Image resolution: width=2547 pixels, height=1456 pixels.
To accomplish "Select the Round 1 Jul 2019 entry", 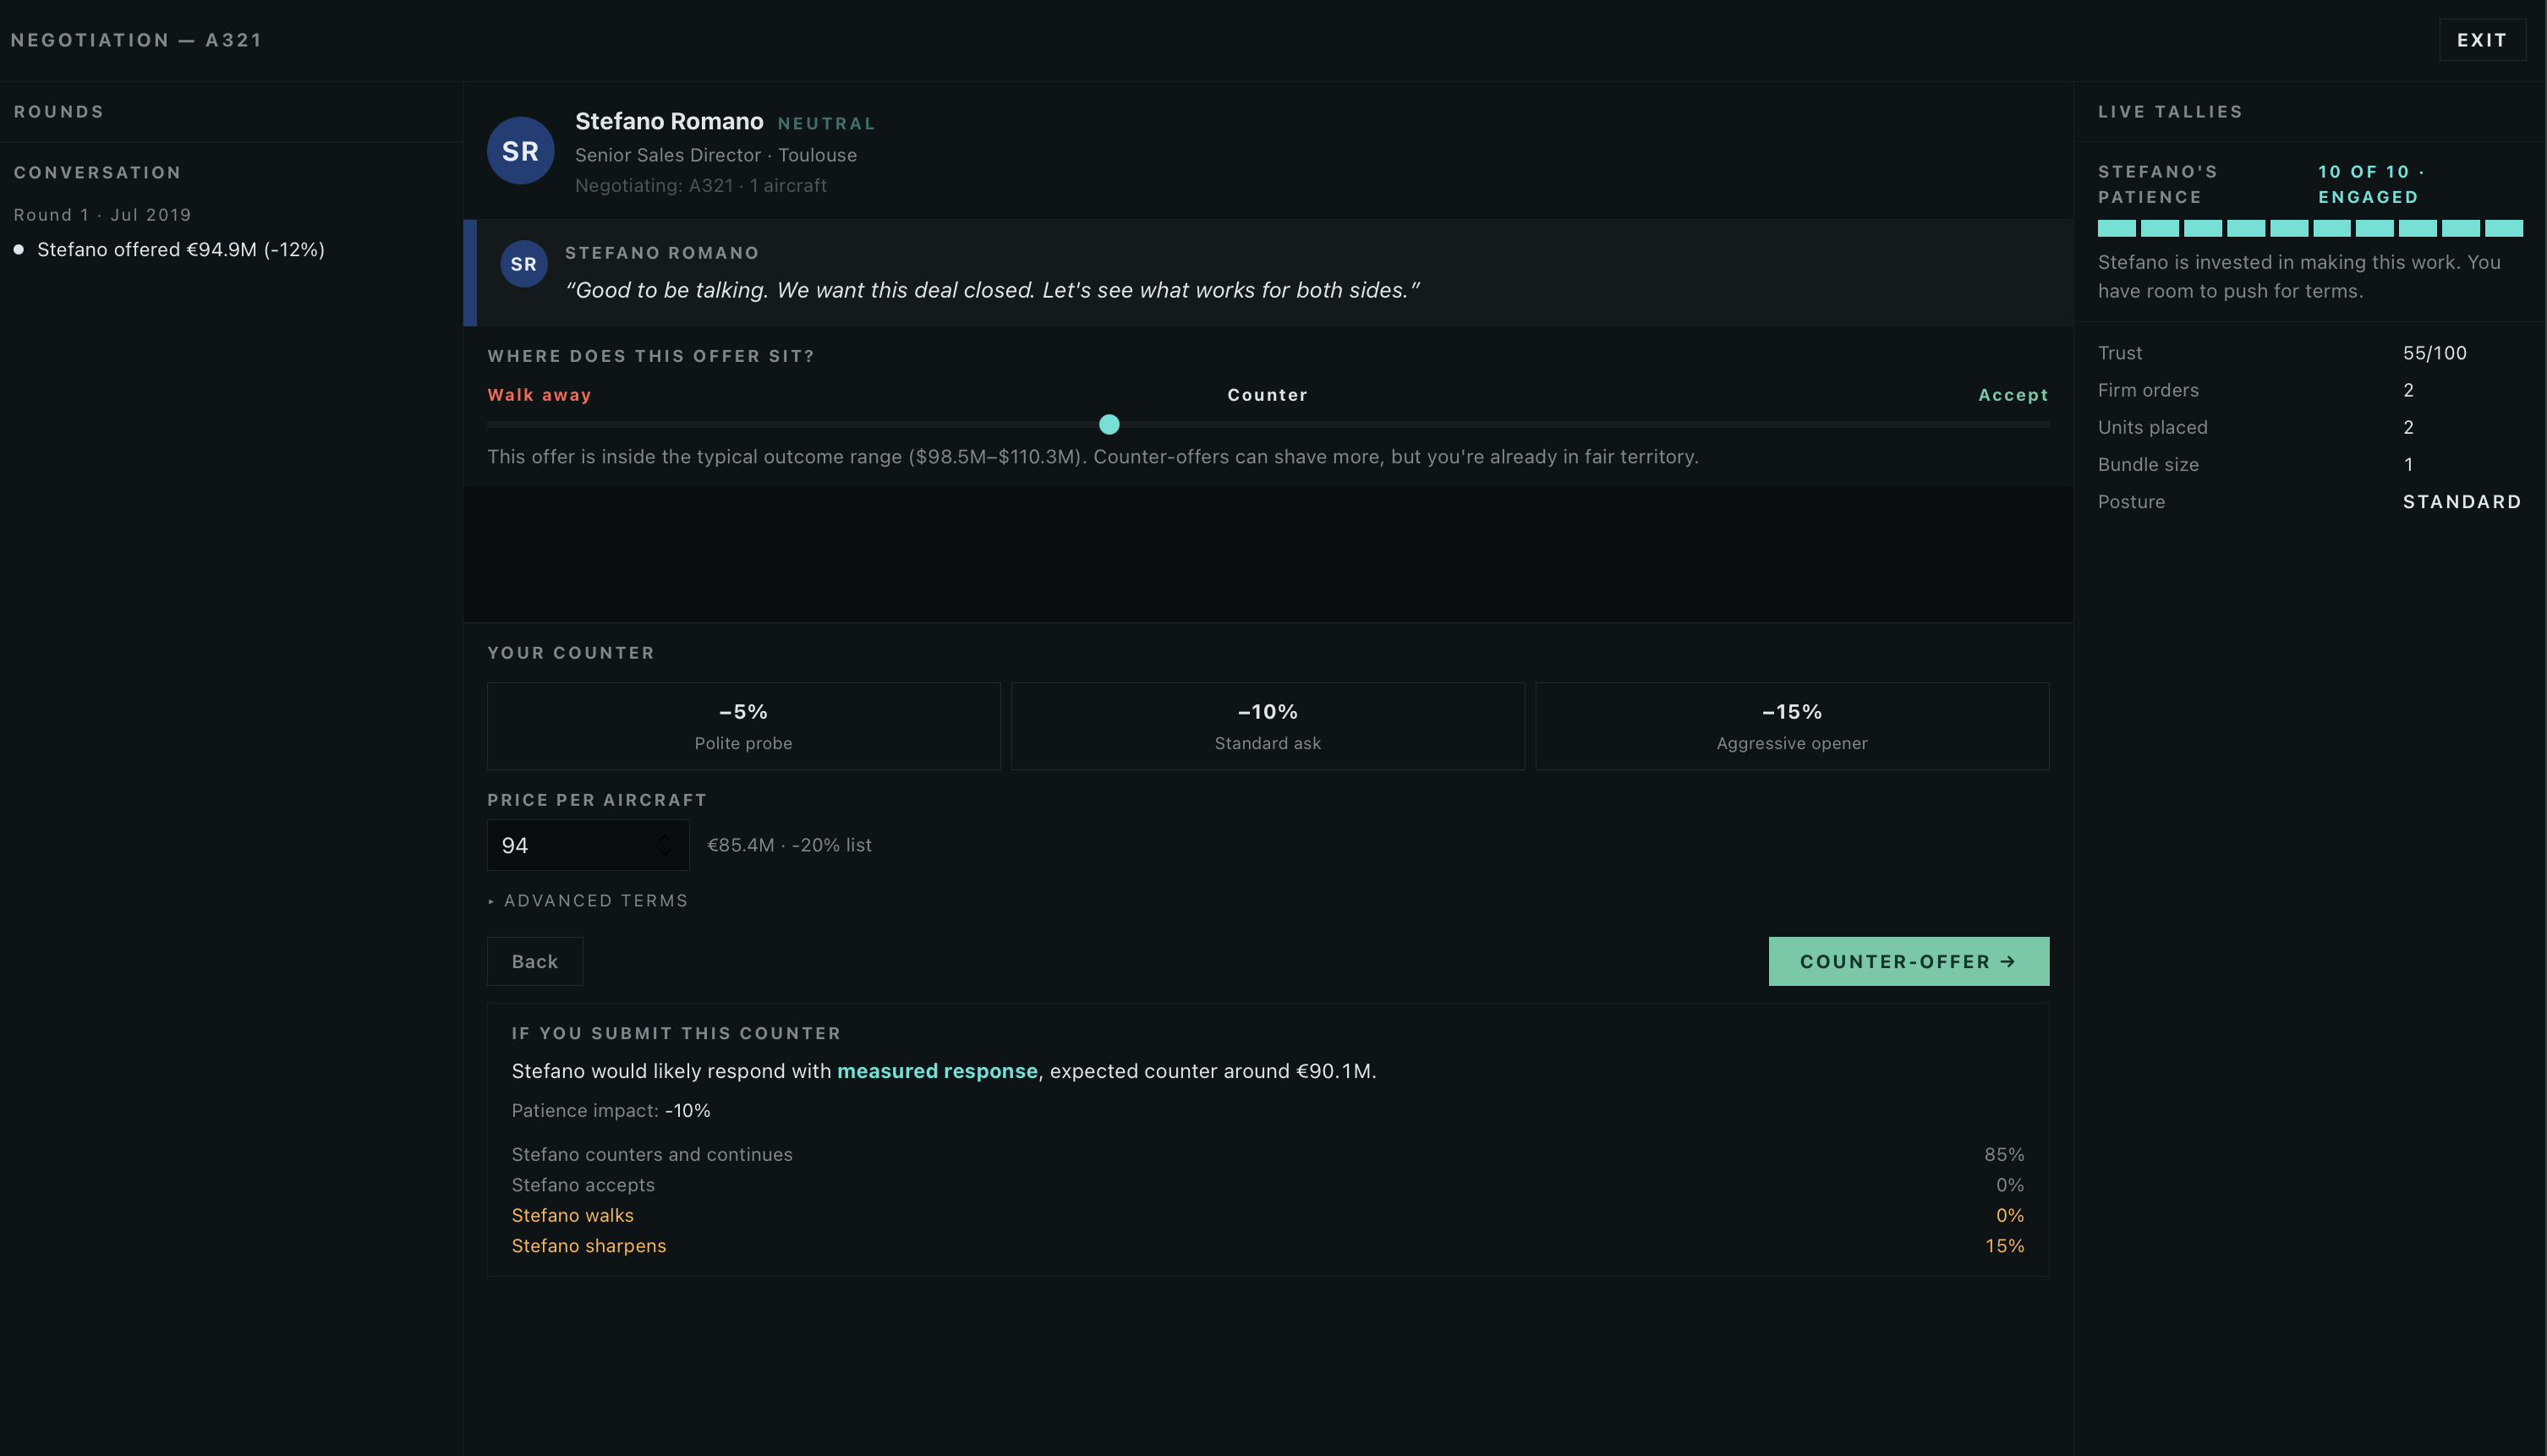I will (102, 215).
